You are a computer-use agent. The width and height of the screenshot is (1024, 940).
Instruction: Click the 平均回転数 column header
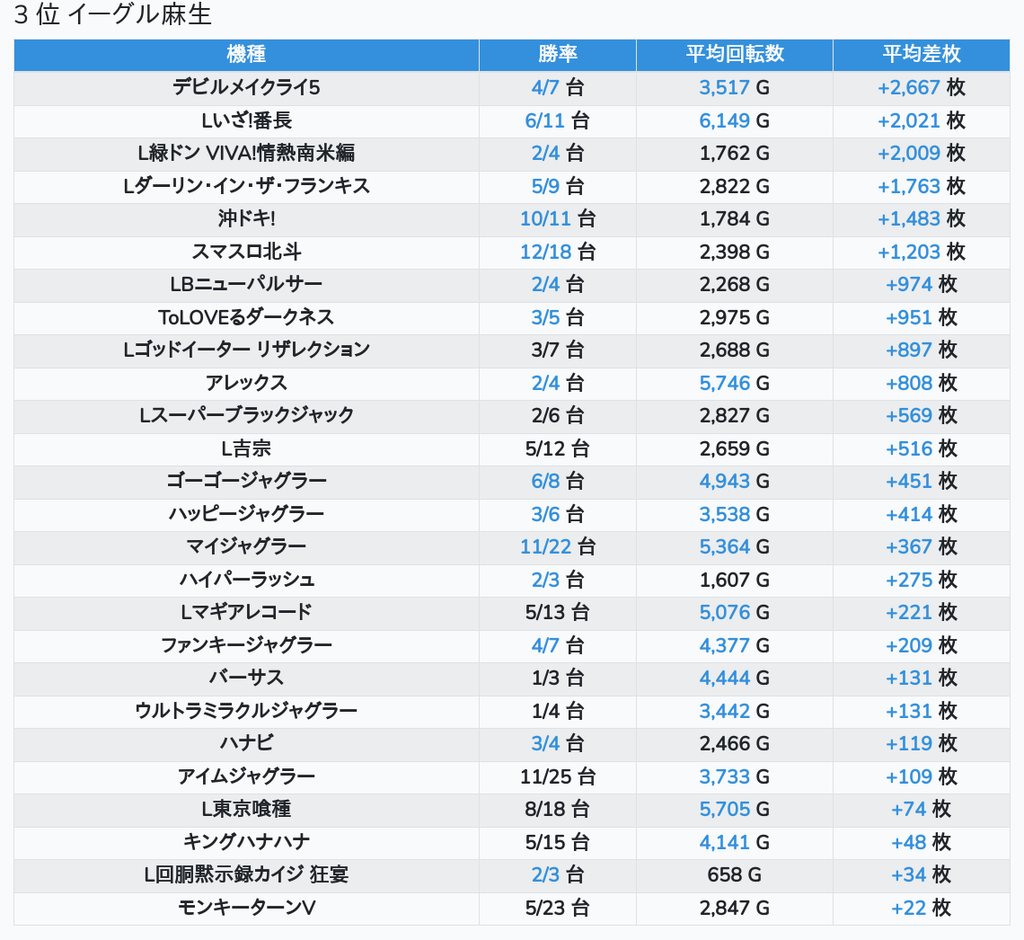[735, 54]
